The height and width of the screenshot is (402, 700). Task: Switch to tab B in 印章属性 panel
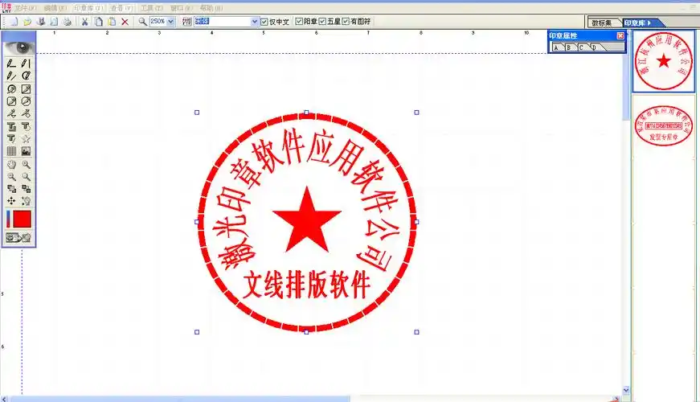[x=569, y=47]
